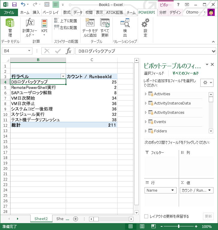Switch to the 数式 ribbon tab
This screenshot has width=218, height=230.
click(67, 13)
